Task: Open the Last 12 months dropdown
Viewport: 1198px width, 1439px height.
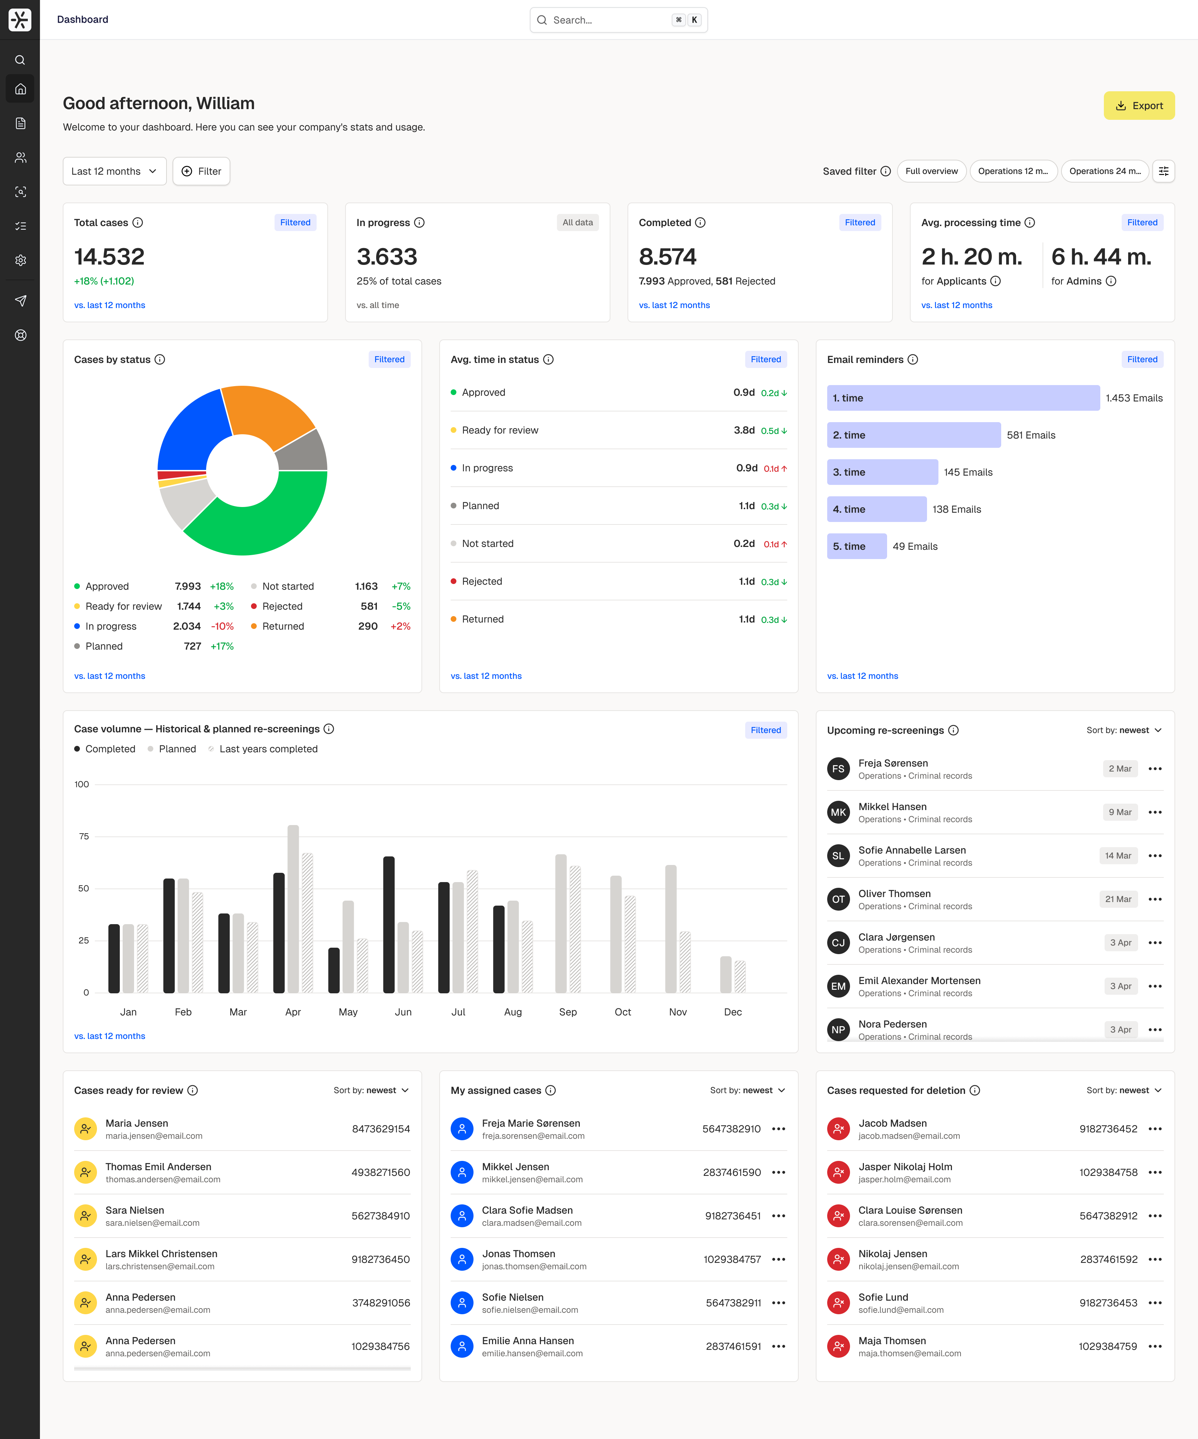Action: point(114,171)
